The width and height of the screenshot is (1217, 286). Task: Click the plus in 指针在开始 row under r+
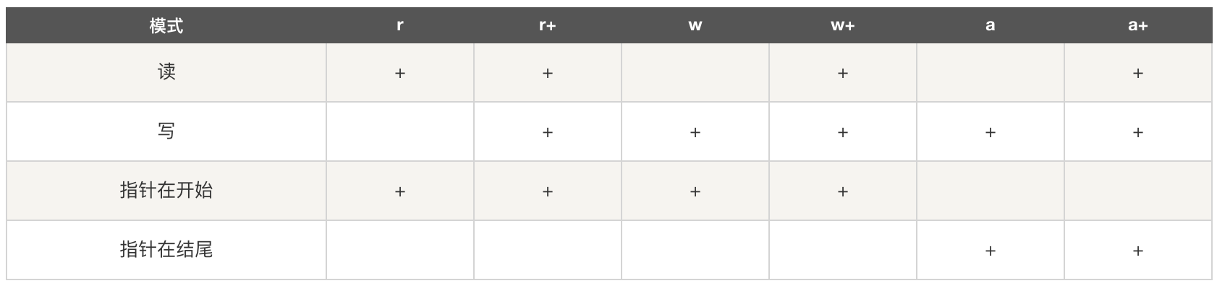tap(548, 191)
